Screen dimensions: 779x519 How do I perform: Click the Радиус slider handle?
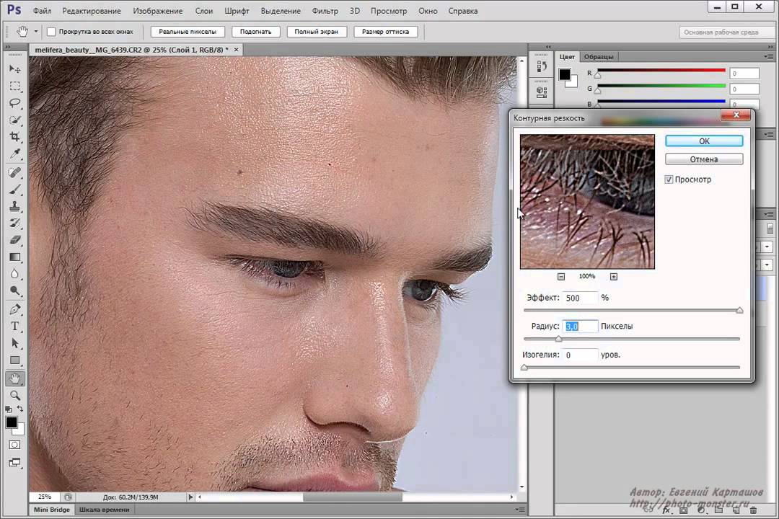558,339
